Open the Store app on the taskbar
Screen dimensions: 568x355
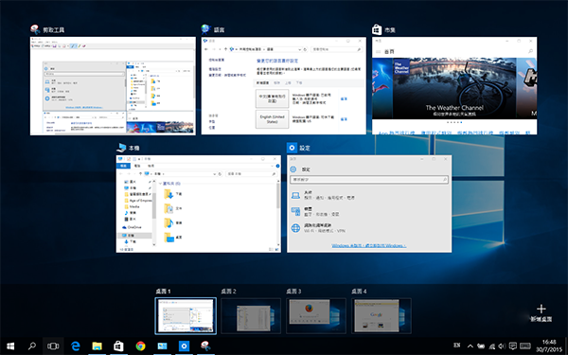pyautogui.click(x=119, y=346)
